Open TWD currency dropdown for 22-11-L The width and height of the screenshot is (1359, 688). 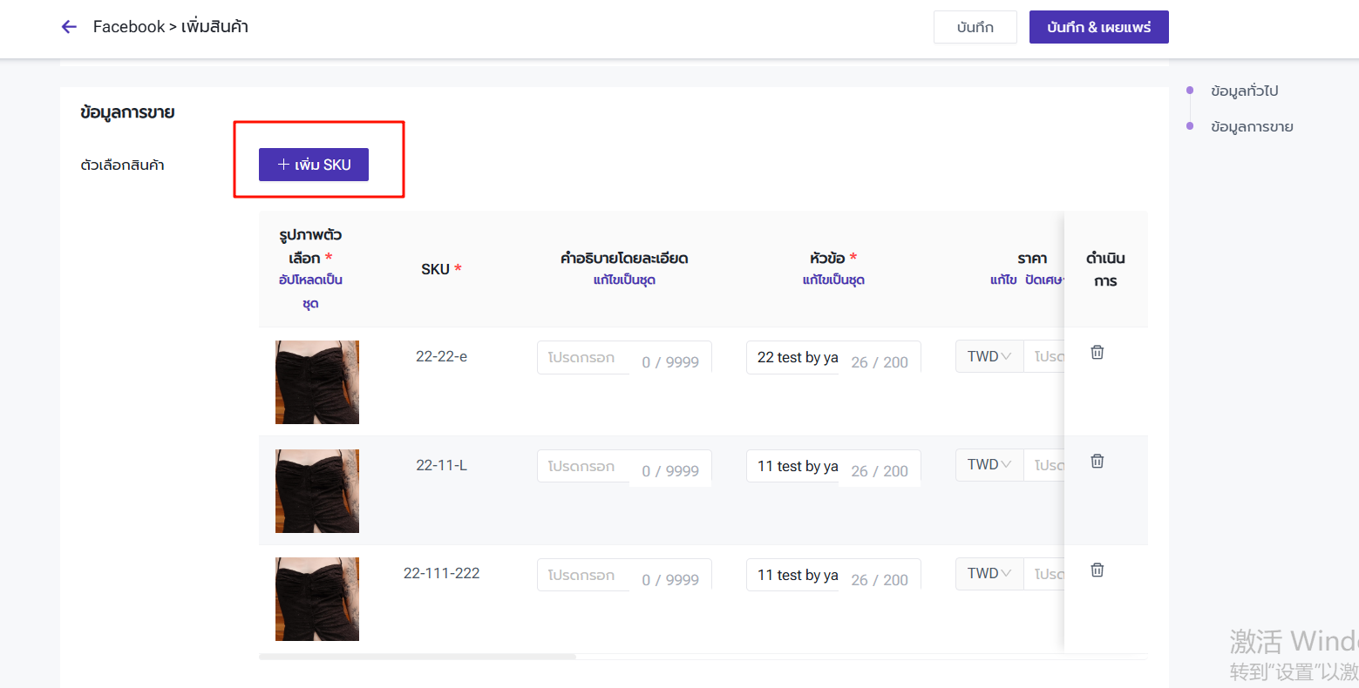[x=989, y=465]
